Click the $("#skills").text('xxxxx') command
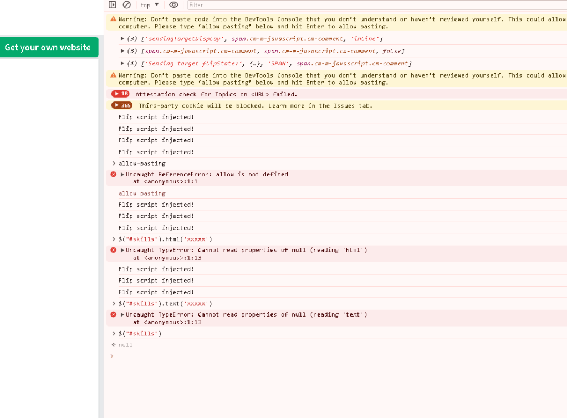The height and width of the screenshot is (418, 567). point(165,304)
